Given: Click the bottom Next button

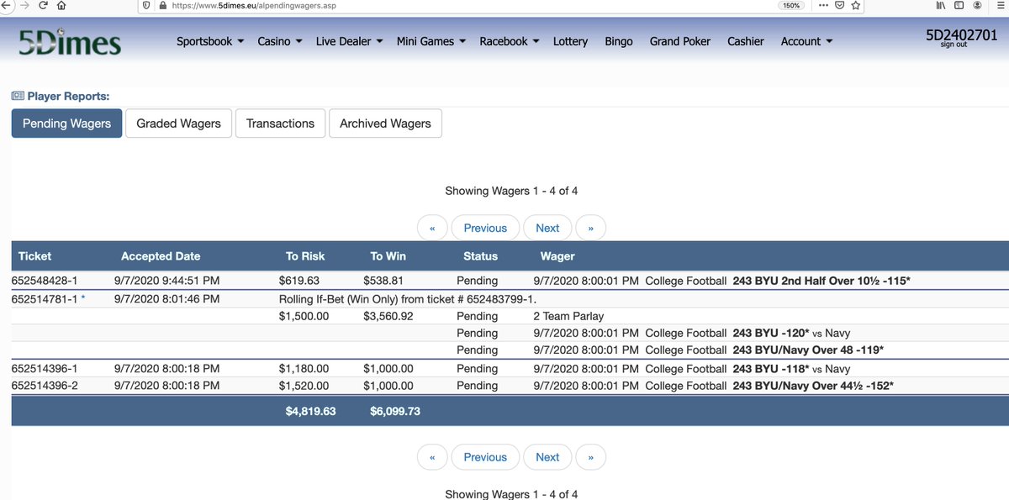Looking at the screenshot, I should (547, 457).
